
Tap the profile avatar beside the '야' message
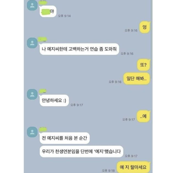32,5
